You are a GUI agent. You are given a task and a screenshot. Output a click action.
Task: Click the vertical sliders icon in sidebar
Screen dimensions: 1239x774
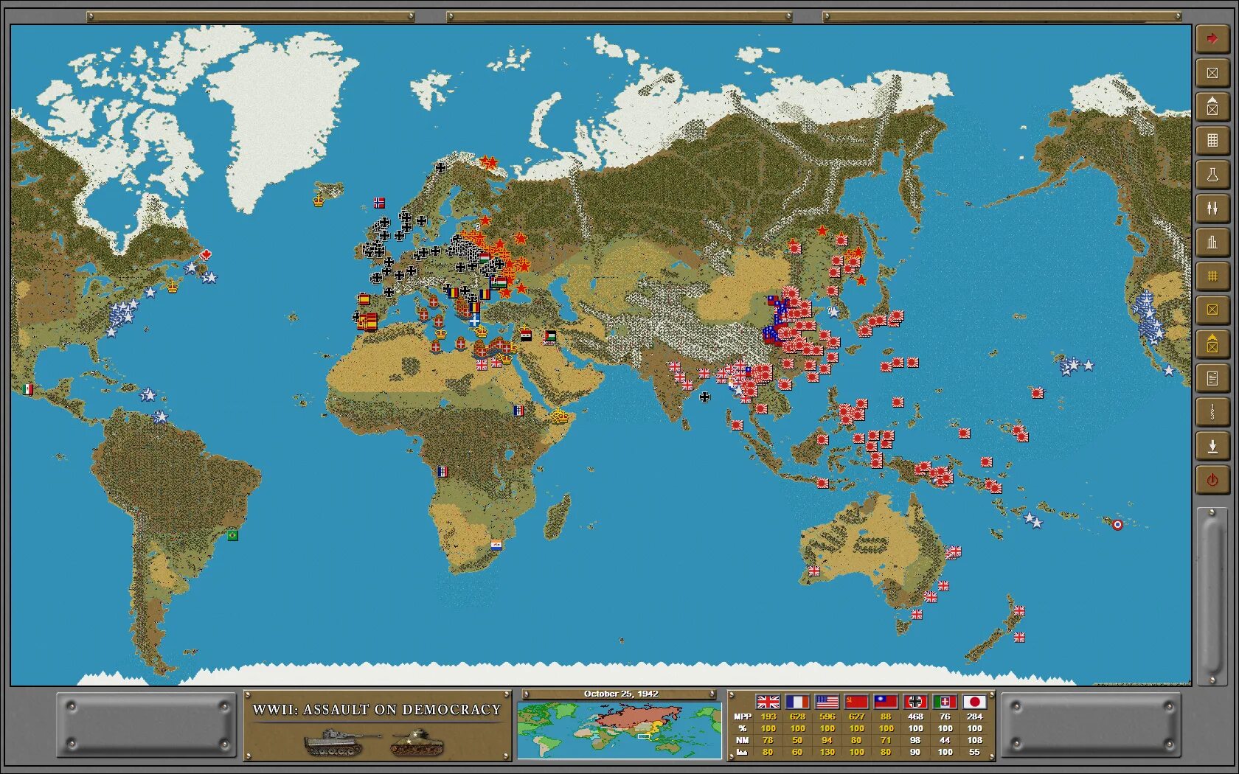click(1212, 209)
